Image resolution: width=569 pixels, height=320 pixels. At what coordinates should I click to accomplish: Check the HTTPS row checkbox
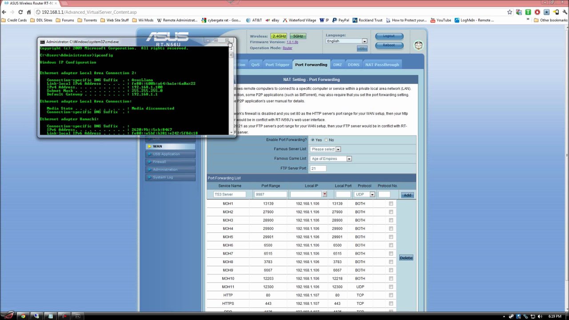(x=391, y=304)
